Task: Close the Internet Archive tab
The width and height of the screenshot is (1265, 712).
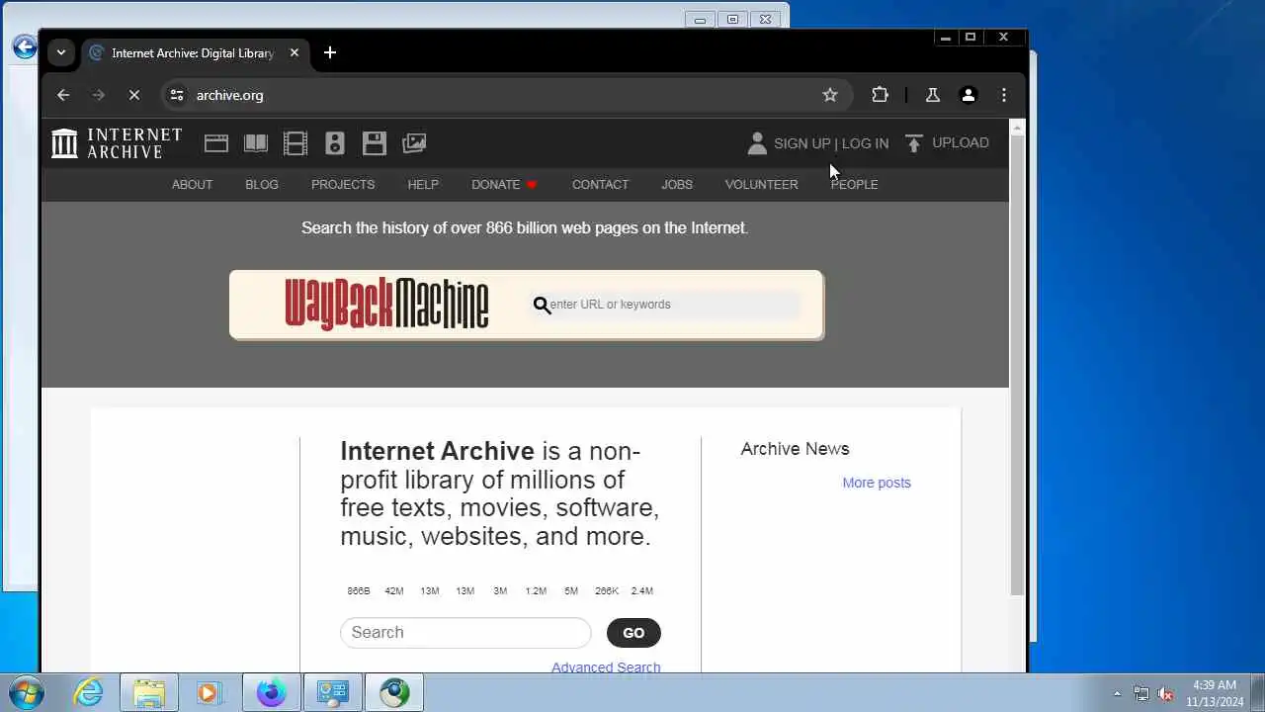Action: pos(295,52)
